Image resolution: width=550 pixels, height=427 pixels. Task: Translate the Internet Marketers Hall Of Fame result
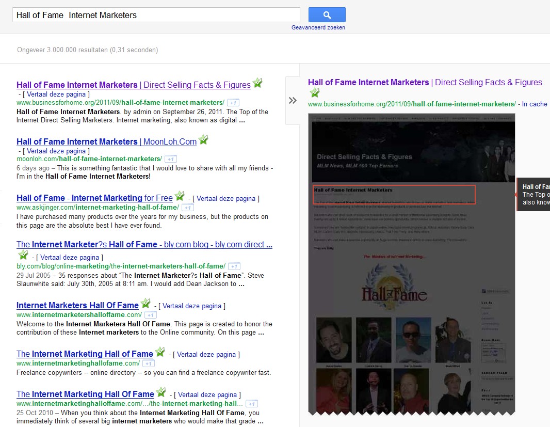pyautogui.click(x=192, y=306)
